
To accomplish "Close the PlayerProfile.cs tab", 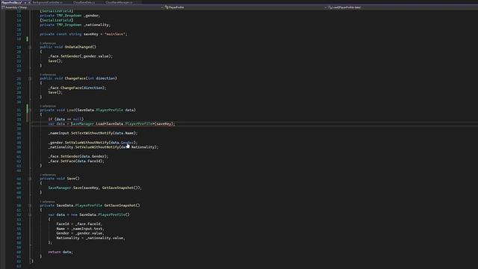I will point(29,2).
